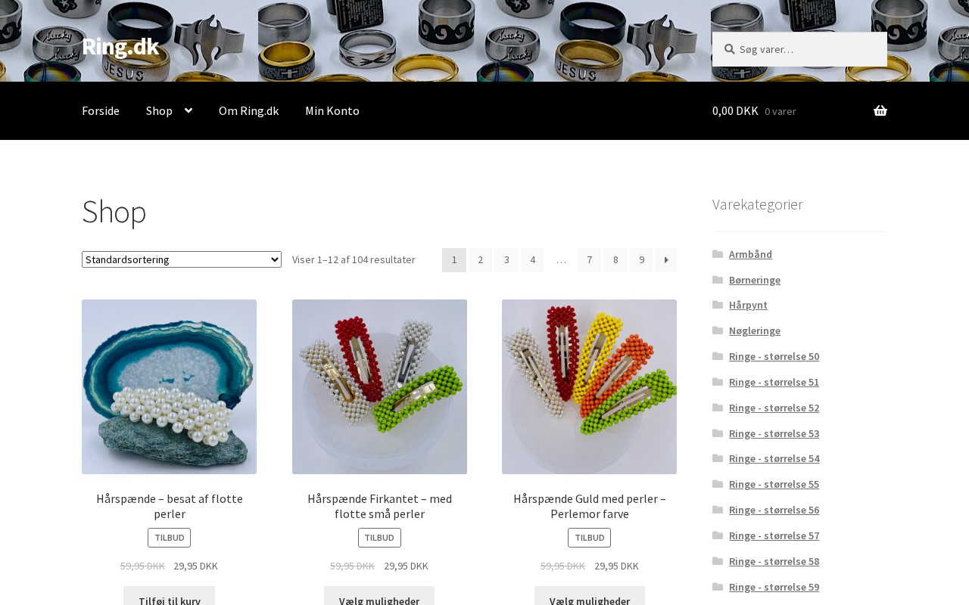This screenshot has height=605, width=969.
Task: Click into the Søg varer search field
Action: [x=799, y=49]
